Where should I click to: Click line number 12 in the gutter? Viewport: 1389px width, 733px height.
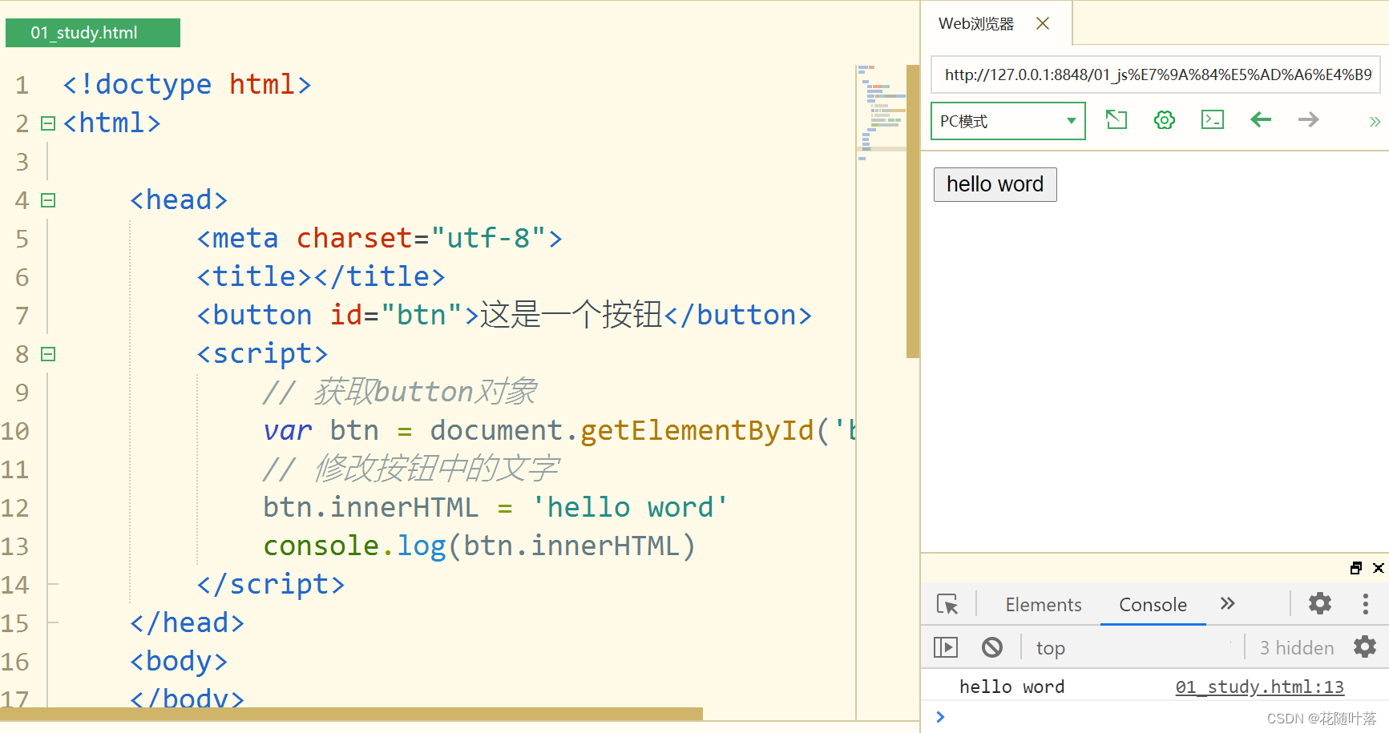click(15, 508)
